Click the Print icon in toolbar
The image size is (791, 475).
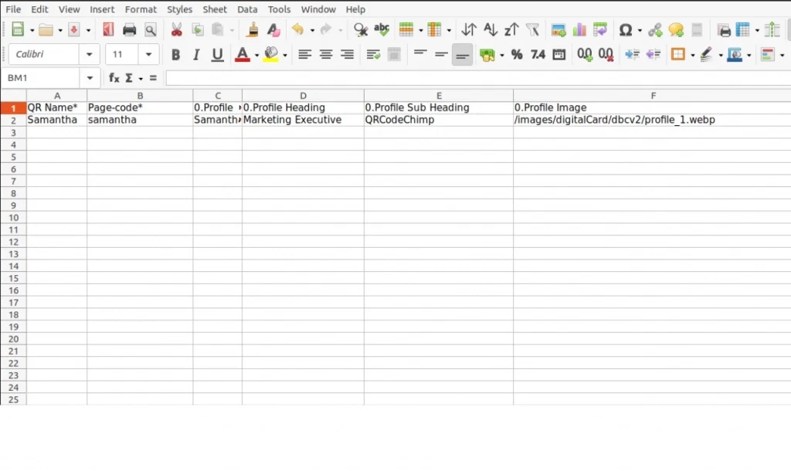[x=129, y=30]
